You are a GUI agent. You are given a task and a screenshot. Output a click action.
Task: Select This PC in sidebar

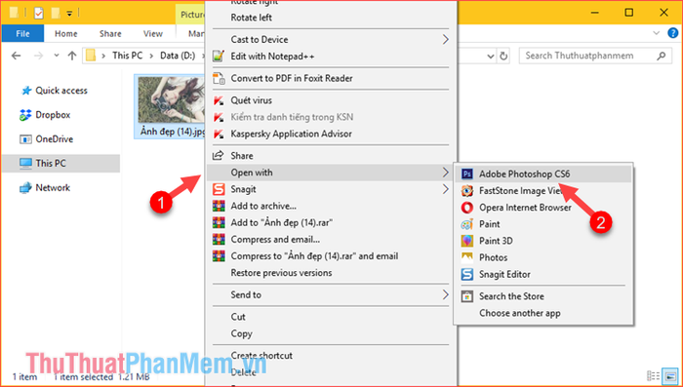[x=60, y=163]
